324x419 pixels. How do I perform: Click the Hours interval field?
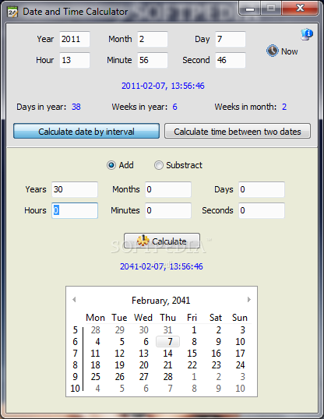tap(75, 210)
